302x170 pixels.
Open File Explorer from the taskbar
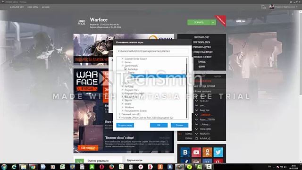[24, 167]
